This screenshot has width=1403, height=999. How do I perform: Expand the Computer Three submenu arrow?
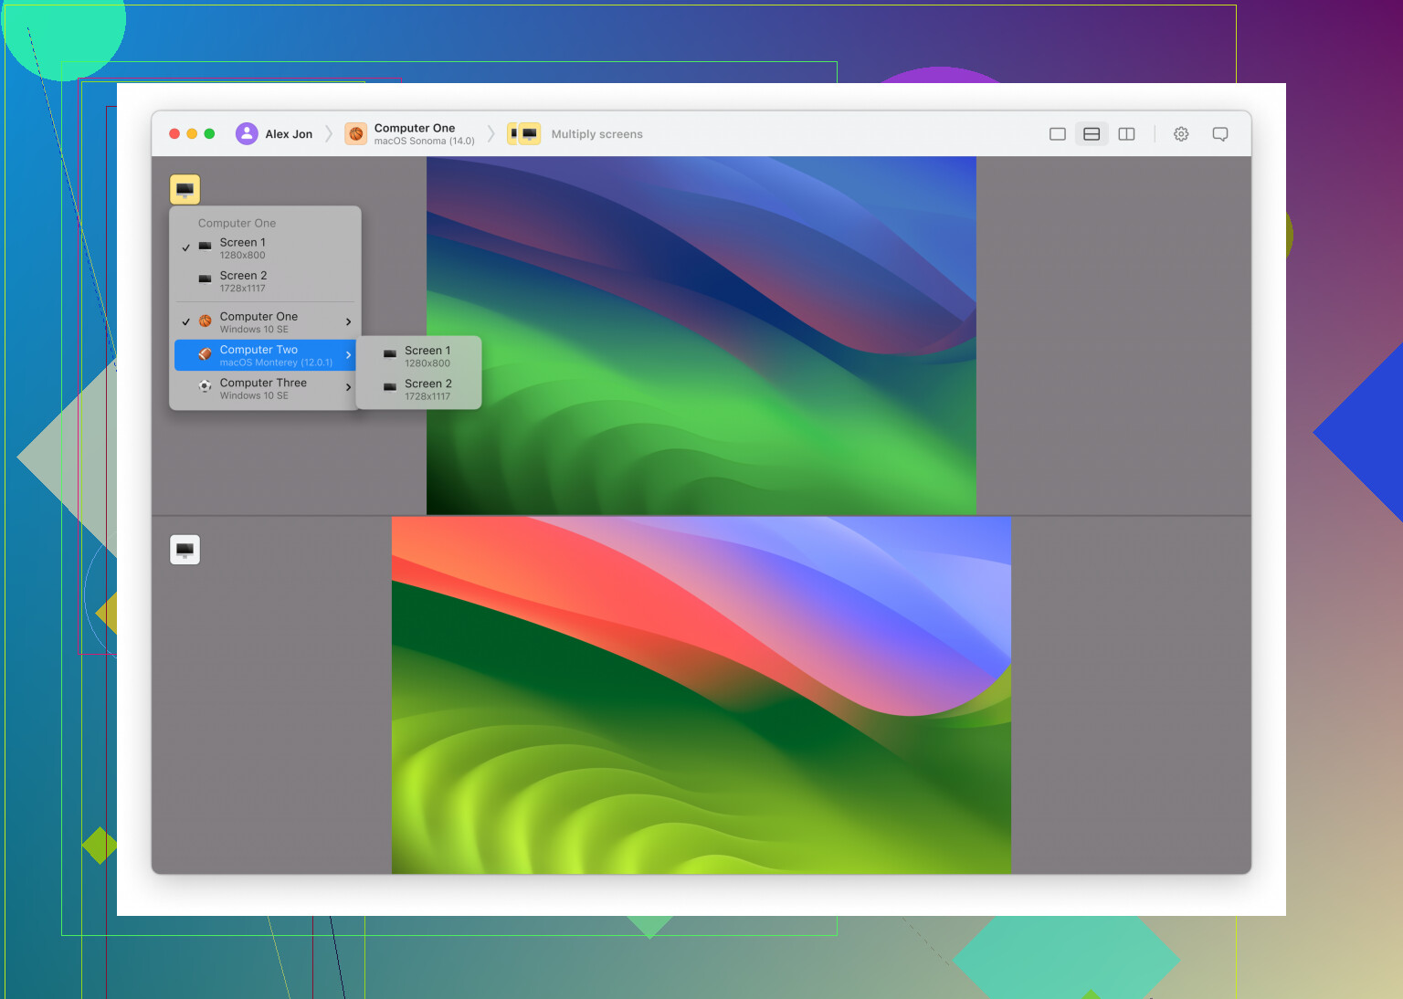point(348,388)
